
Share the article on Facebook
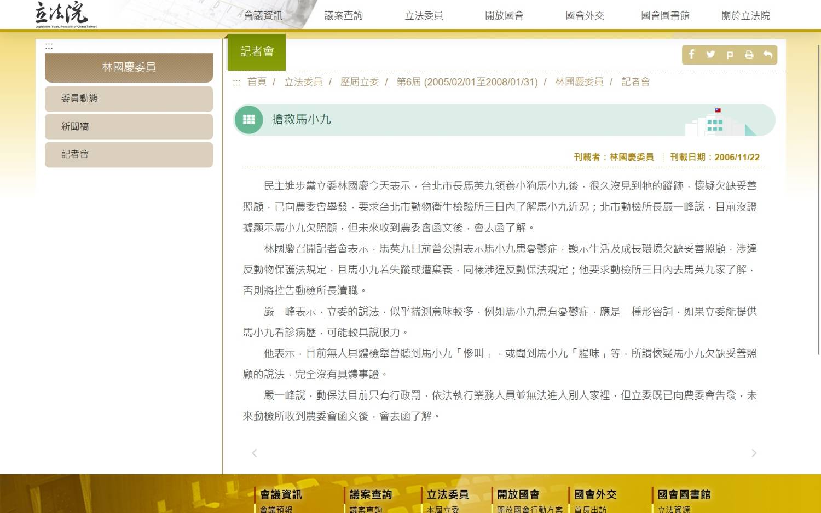[x=692, y=54]
